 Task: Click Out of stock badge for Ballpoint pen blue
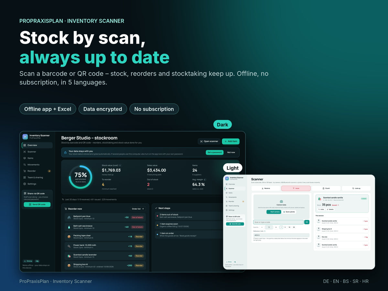137,217
